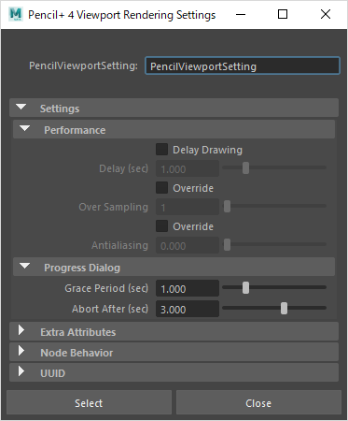The height and width of the screenshot is (421, 348).
Task: Expand the UUID section
Action: pyautogui.click(x=21, y=371)
